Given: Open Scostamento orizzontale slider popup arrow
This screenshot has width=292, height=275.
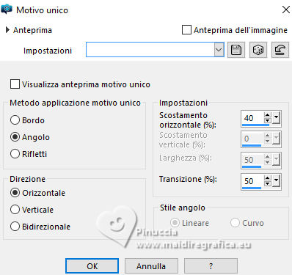Looking at the screenshot, I should tap(276, 118).
